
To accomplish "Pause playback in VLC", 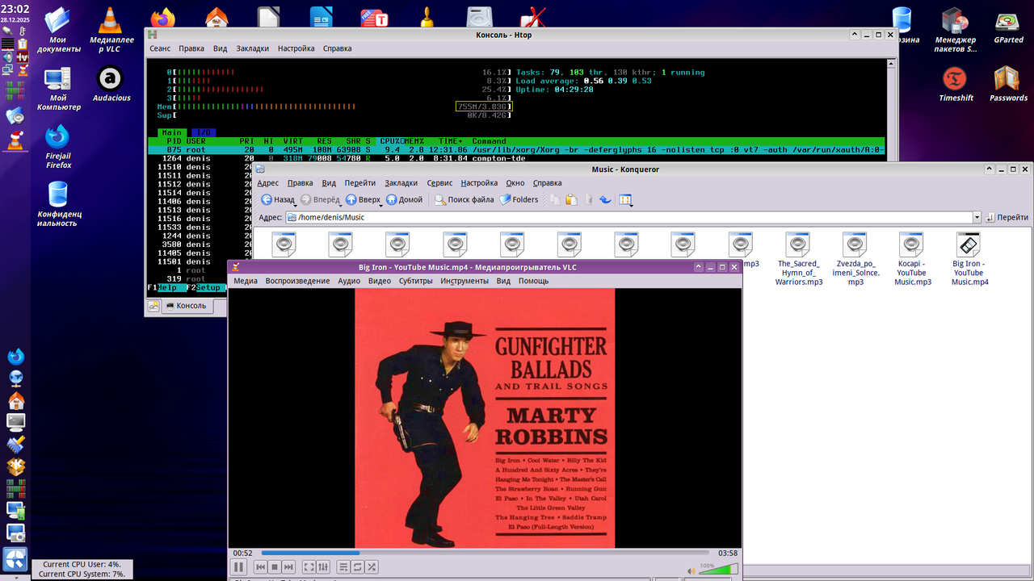I will pos(239,567).
